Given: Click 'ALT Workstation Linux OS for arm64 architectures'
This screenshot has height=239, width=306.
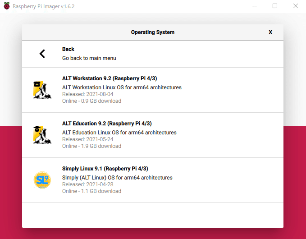Looking at the screenshot, I should tap(122, 87).
